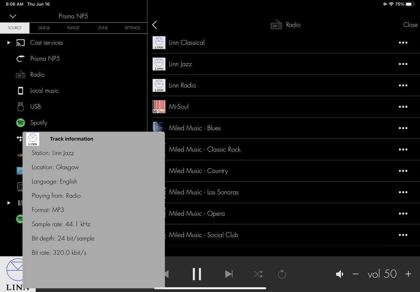Tap the Miled Music - Blues station thumbnail
Image resolution: width=420 pixels, height=292 pixels.
(159, 127)
